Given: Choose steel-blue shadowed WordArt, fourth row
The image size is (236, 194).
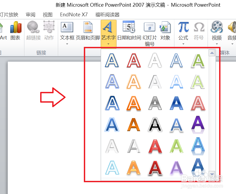Looking at the screenshot, I should pyautogui.click(x=177, y=125).
